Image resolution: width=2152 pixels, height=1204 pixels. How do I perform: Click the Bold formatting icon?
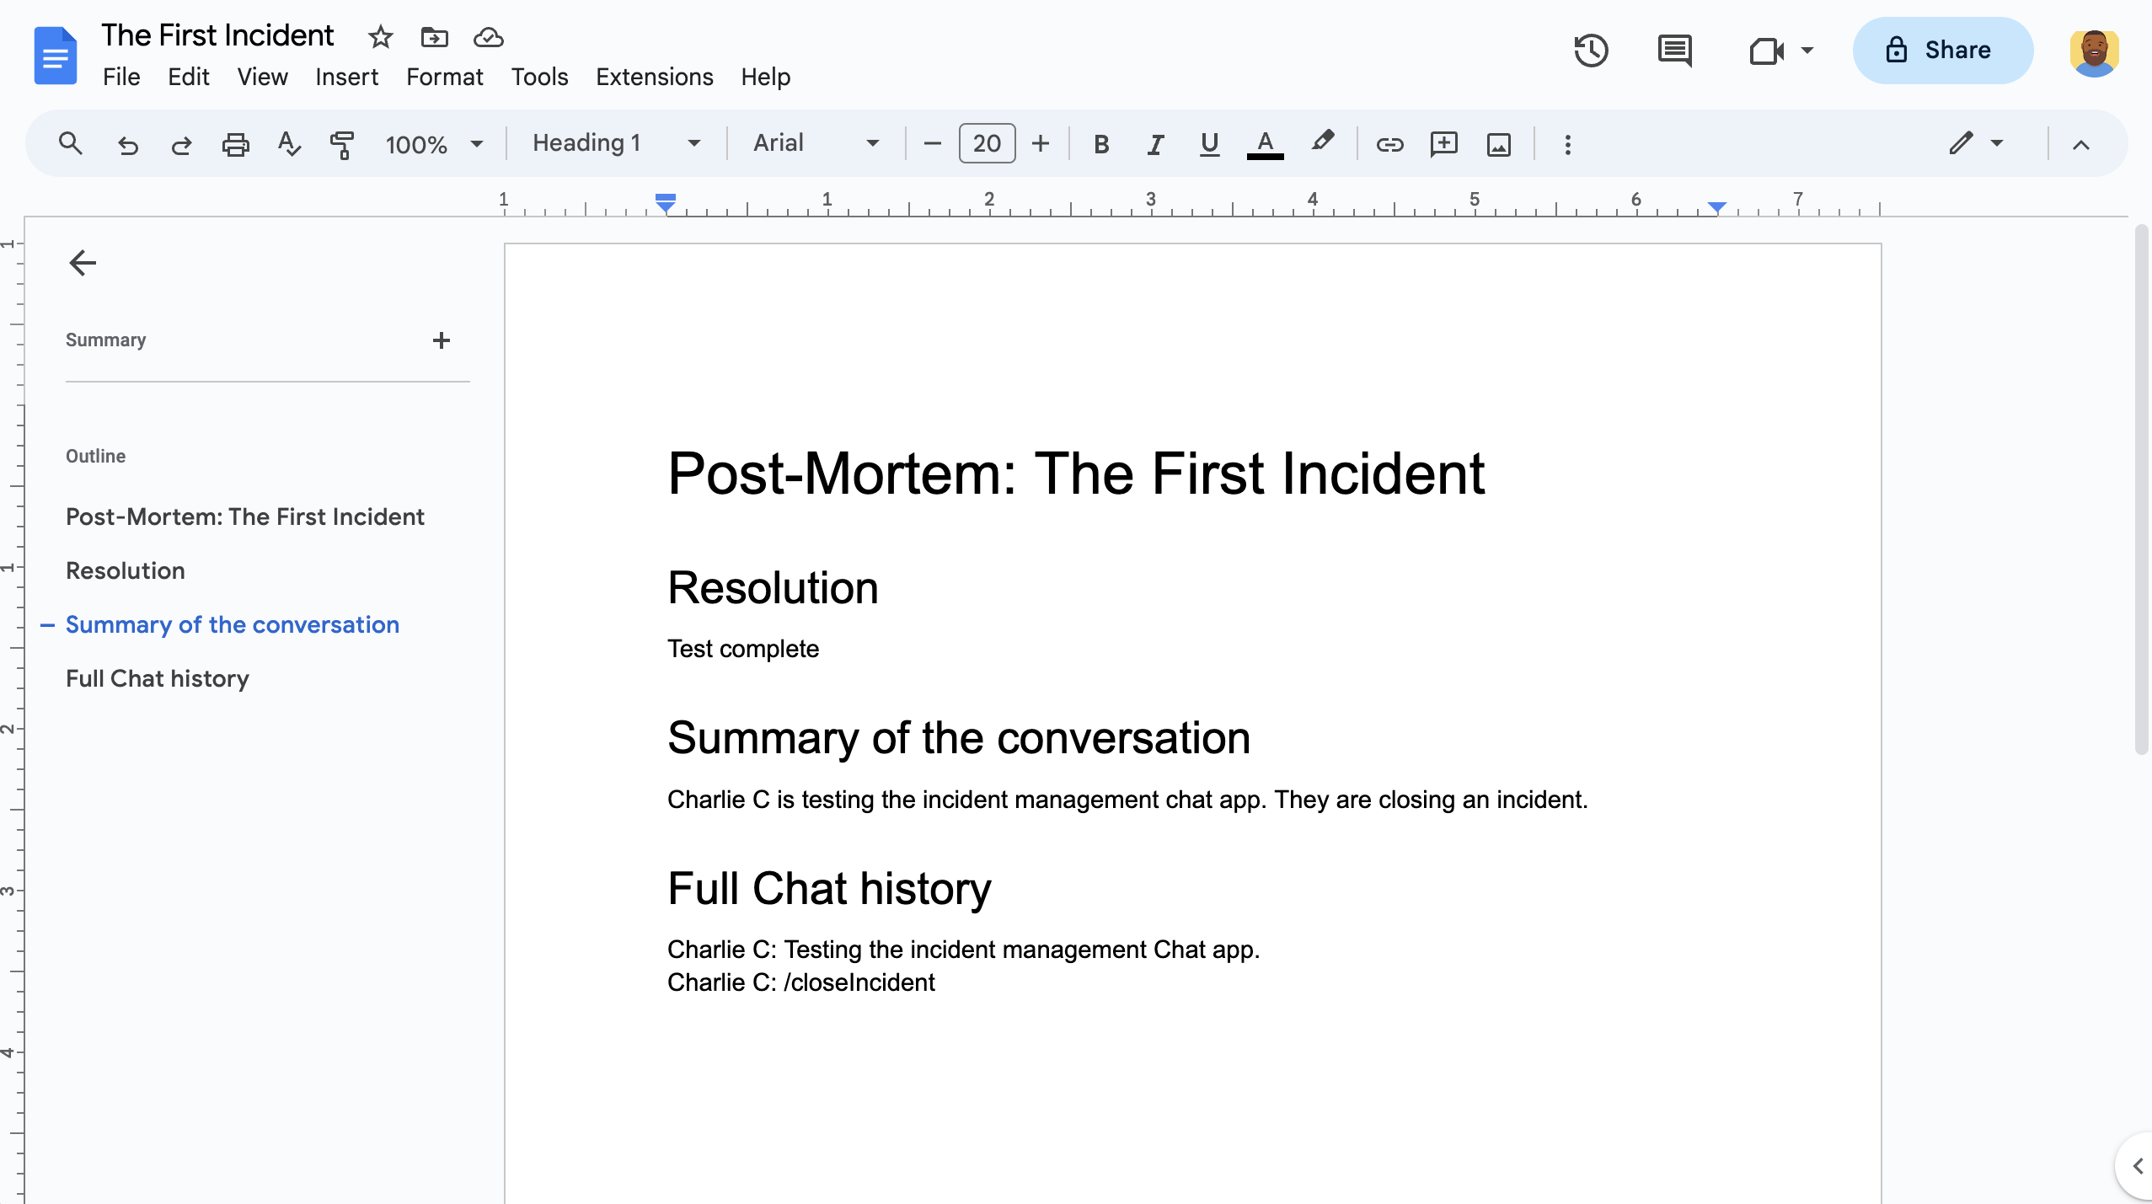click(1100, 143)
